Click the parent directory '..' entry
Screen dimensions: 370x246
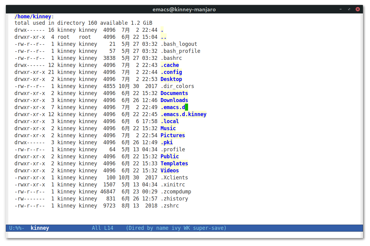pos(164,37)
